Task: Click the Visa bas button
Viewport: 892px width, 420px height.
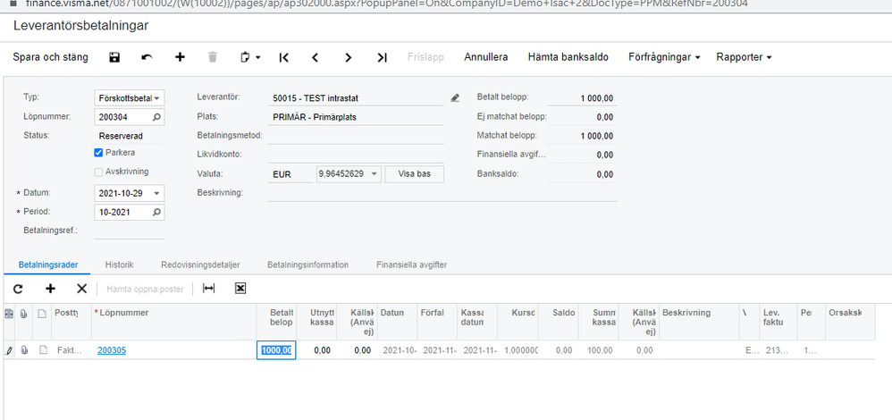Action: point(414,174)
